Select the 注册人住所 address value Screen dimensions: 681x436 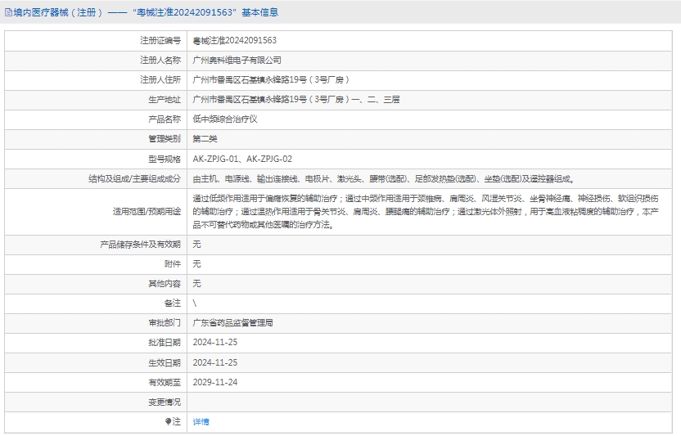(x=271, y=79)
